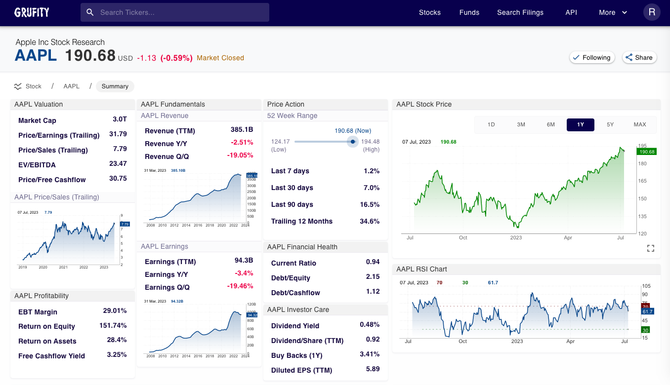Click the Buy Backs (1Y) label
The width and height of the screenshot is (670, 385).
(x=297, y=355)
